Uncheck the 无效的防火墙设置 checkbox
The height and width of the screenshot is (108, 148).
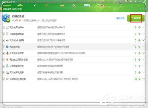click(x=4, y=79)
